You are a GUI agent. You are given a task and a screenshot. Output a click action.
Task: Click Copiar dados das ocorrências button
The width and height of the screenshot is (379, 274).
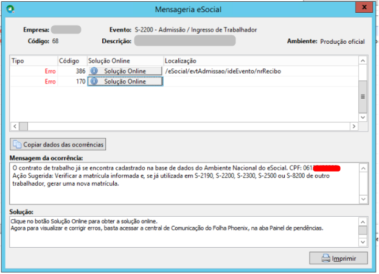[x=58, y=144]
